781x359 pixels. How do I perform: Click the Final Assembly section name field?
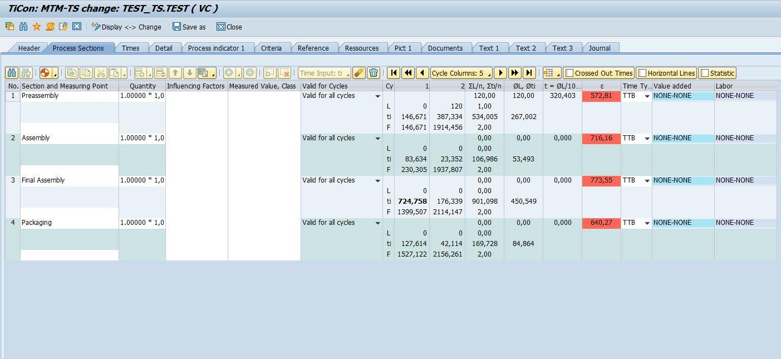(69, 180)
